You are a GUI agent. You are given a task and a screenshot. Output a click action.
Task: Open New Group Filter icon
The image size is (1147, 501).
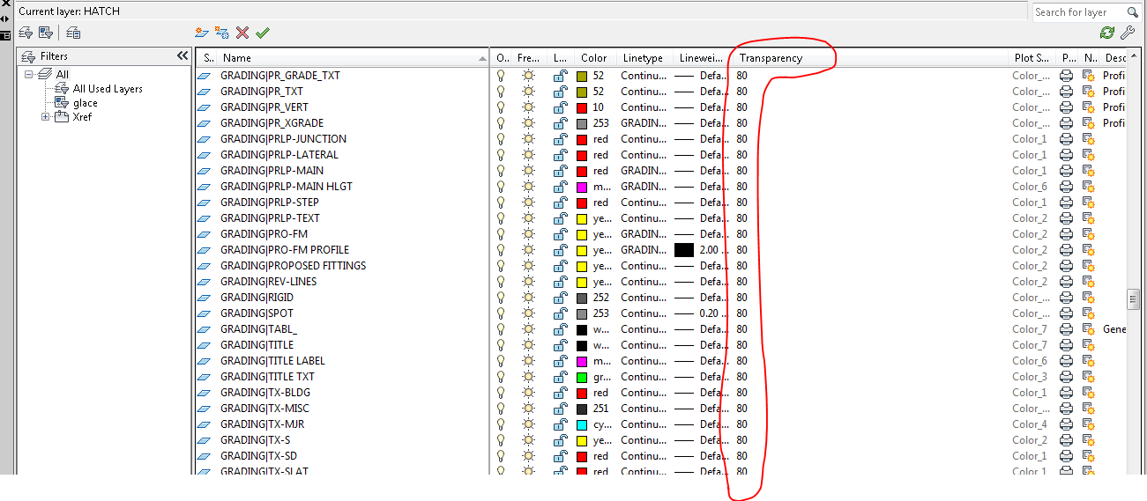(x=45, y=33)
